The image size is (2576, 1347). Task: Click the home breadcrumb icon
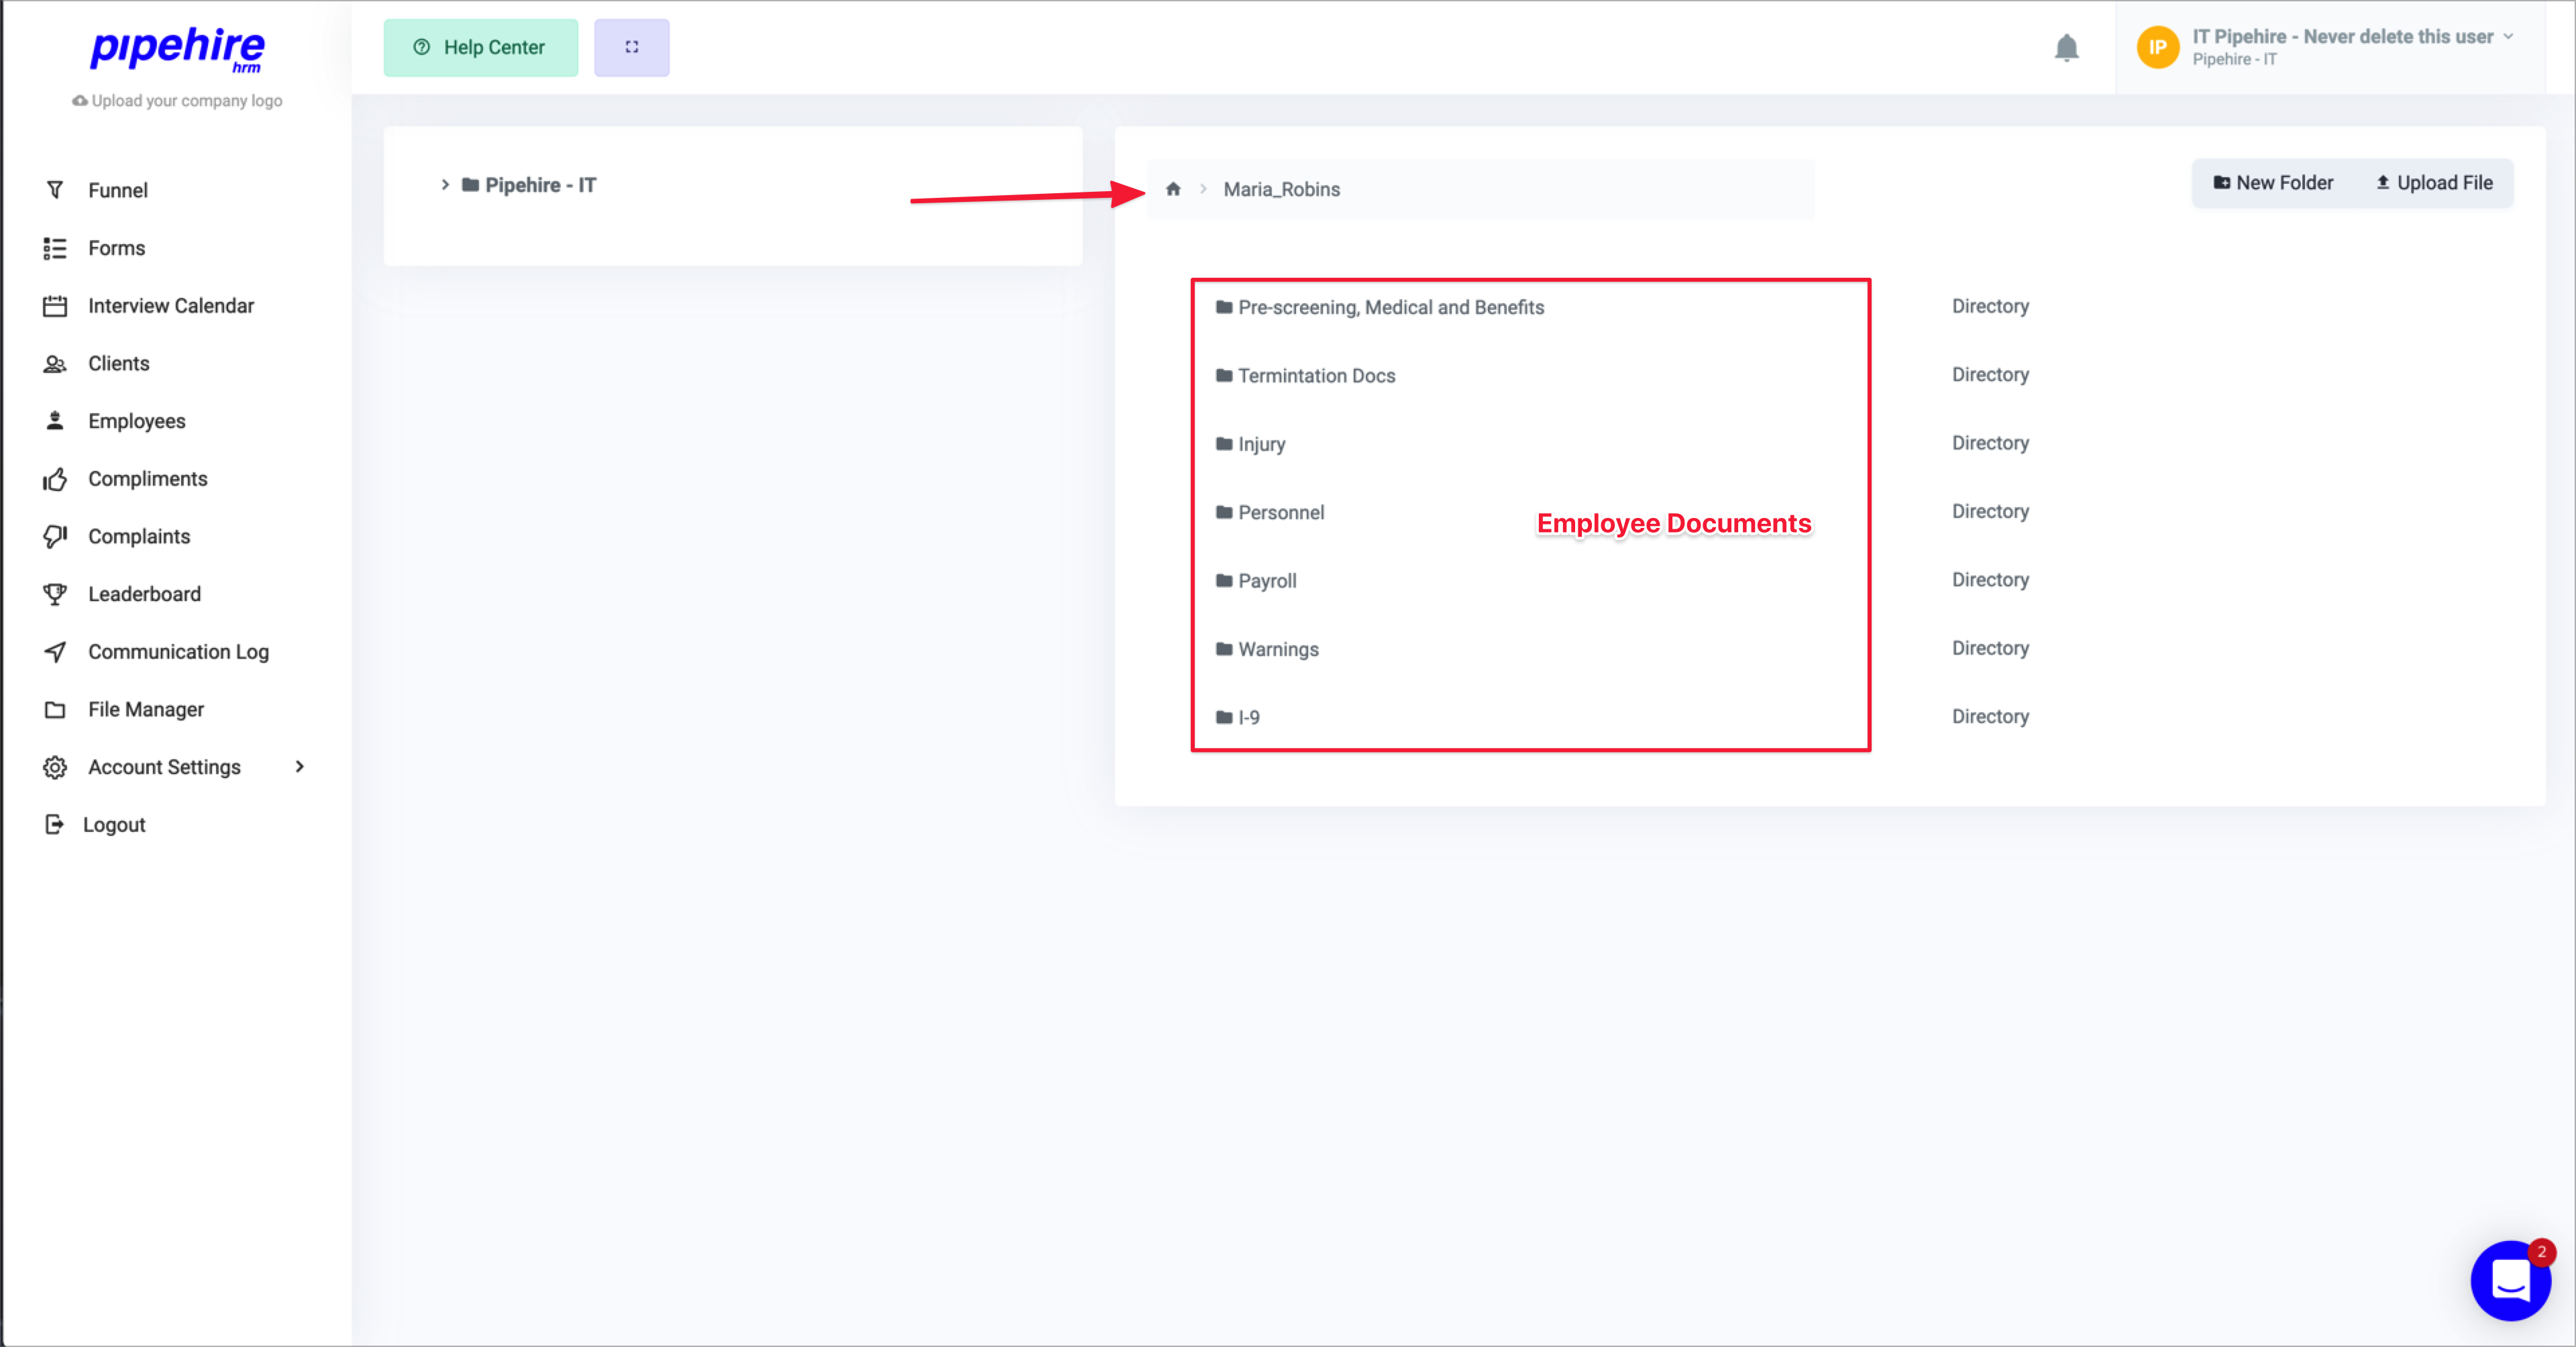click(x=1172, y=189)
